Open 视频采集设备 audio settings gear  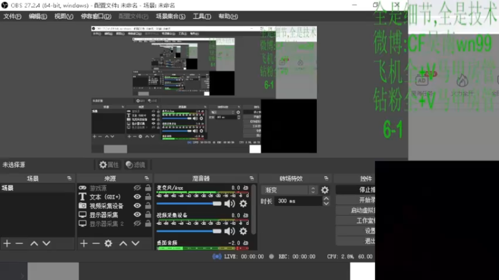(243, 231)
